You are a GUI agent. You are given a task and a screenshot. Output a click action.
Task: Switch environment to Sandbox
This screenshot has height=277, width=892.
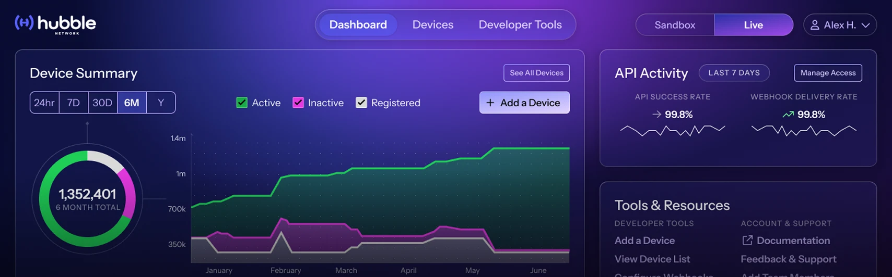tap(675, 25)
